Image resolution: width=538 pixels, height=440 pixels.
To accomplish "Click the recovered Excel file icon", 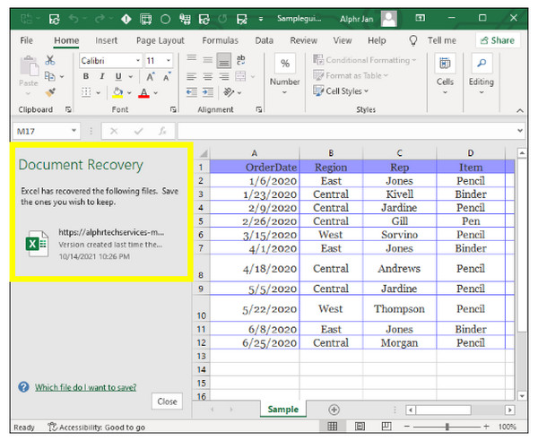I will click(x=37, y=244).
